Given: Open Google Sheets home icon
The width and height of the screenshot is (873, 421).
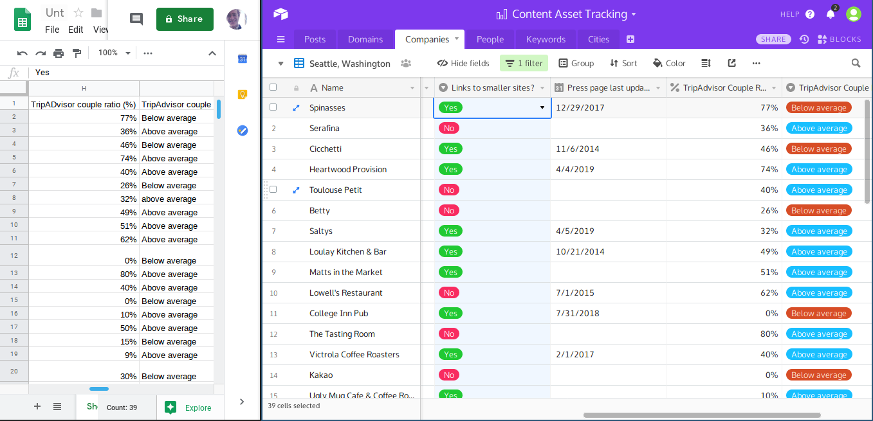Looking at the screenshot, I should 23,19.
